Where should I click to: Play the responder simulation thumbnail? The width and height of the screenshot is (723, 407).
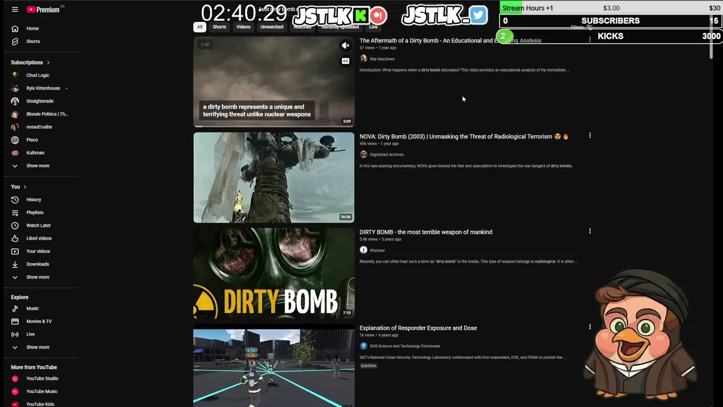point(274,368)
